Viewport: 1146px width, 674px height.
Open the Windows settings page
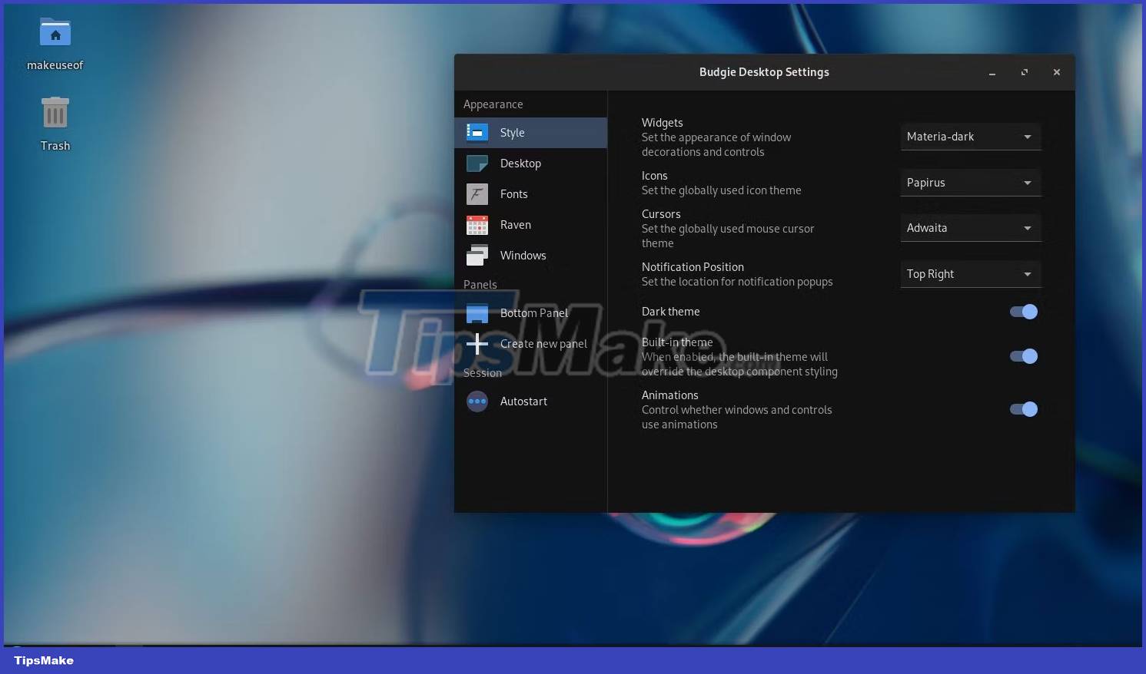pyautogui.click(x=530, y=256)
